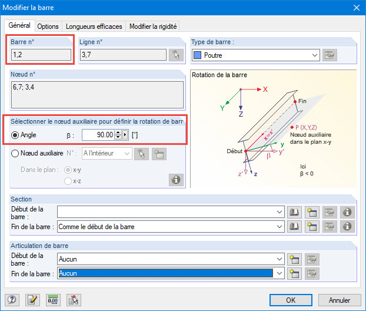
Task: Click the comment notepad pencil icon
Action: 32,300
